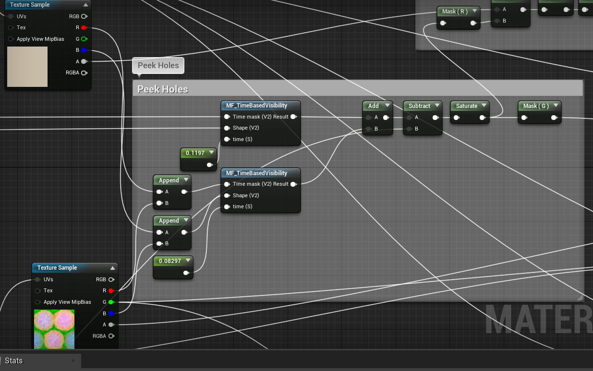Click time (S) pin on upper MF_TimeBasedVisibility
The height and width of the screenshot is (371, 593).
(x=227, y=139)
